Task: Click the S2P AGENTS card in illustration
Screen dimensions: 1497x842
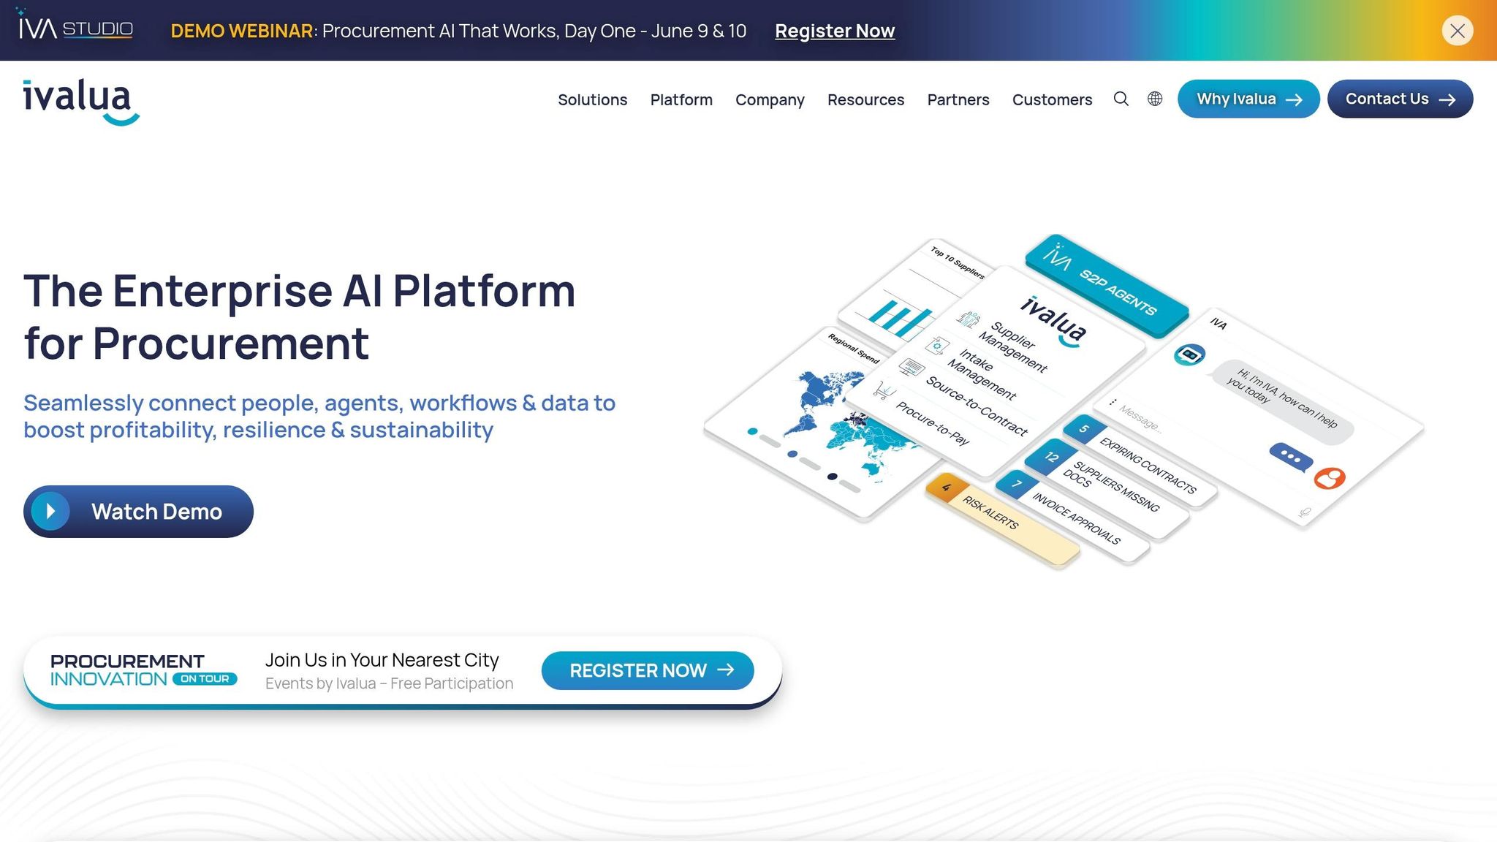Action: coord(1107,287)
